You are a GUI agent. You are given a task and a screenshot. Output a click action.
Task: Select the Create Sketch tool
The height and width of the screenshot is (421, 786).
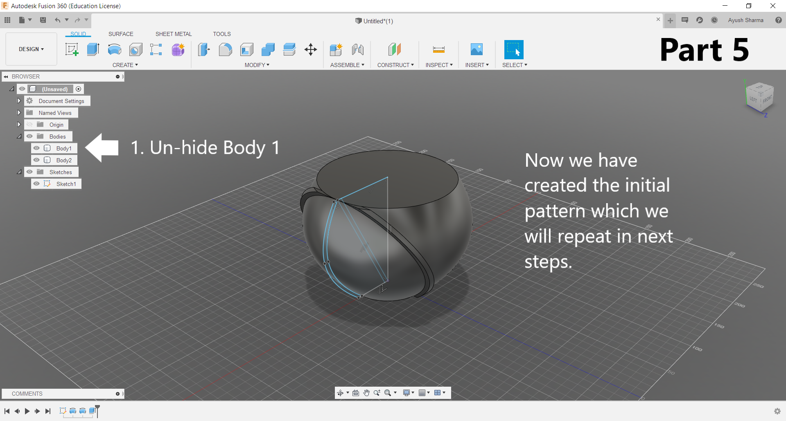(72, 49)
